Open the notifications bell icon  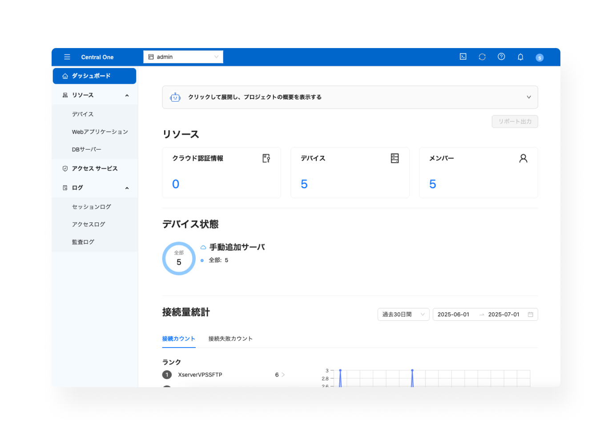(x=520, y=57)
